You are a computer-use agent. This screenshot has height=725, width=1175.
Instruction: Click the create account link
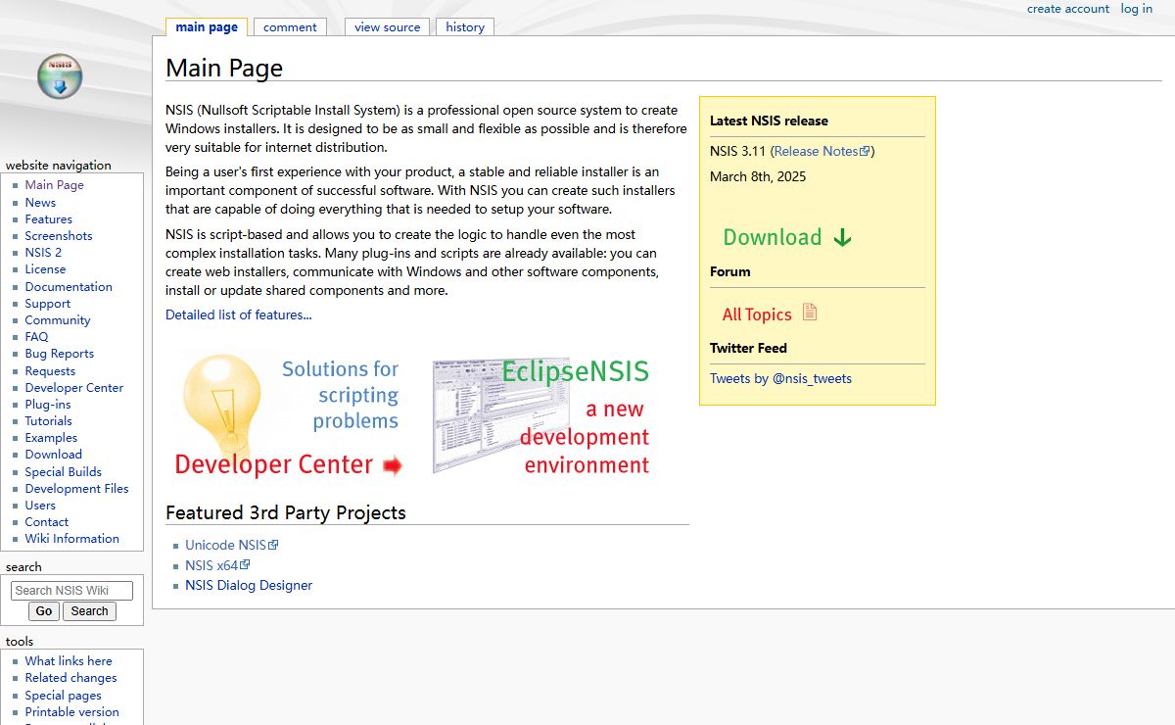pos(1068,9)
